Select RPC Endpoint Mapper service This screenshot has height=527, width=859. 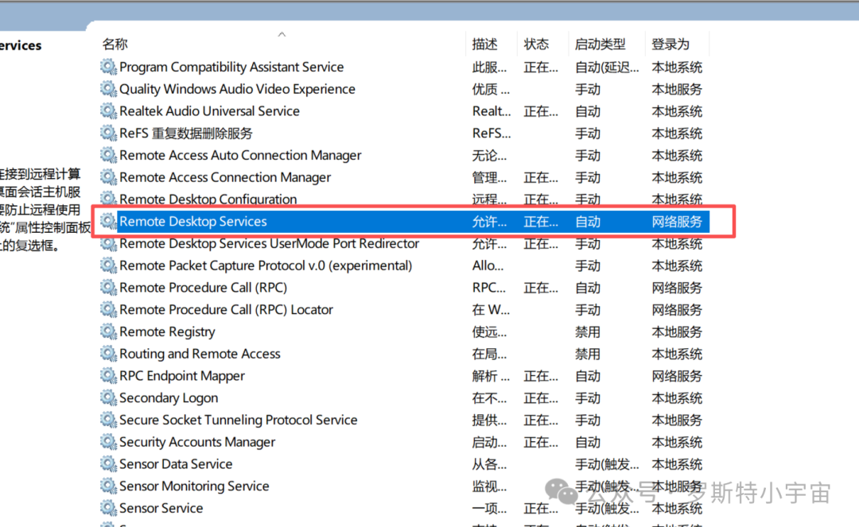[x=182, y=376]
